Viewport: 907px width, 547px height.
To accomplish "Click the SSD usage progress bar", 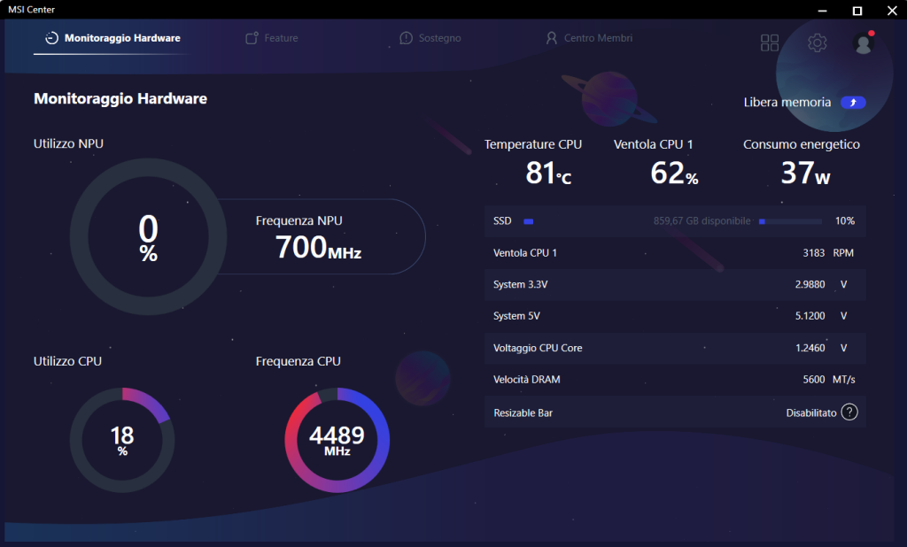I will pyautogui.click(x=790, y=221).
